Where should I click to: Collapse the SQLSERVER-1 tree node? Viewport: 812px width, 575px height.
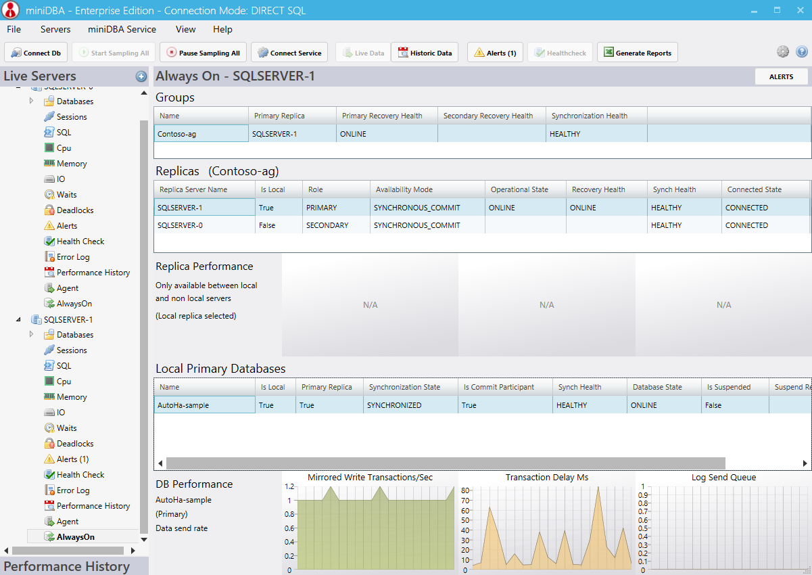click(x=18, y=320)
